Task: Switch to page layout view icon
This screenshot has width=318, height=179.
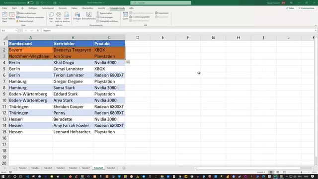Action: click(x=278, y=172)
